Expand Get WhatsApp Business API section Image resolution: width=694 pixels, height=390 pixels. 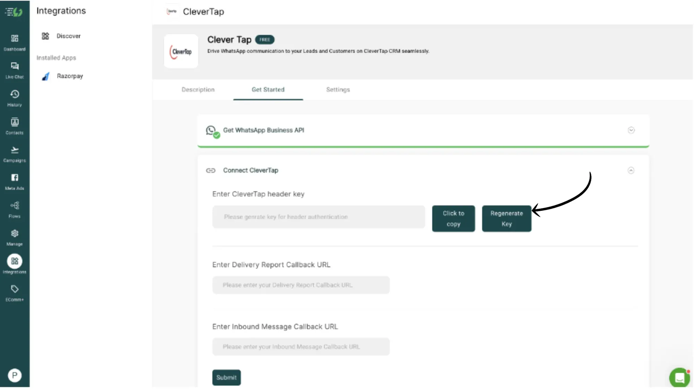coord(631,130)
